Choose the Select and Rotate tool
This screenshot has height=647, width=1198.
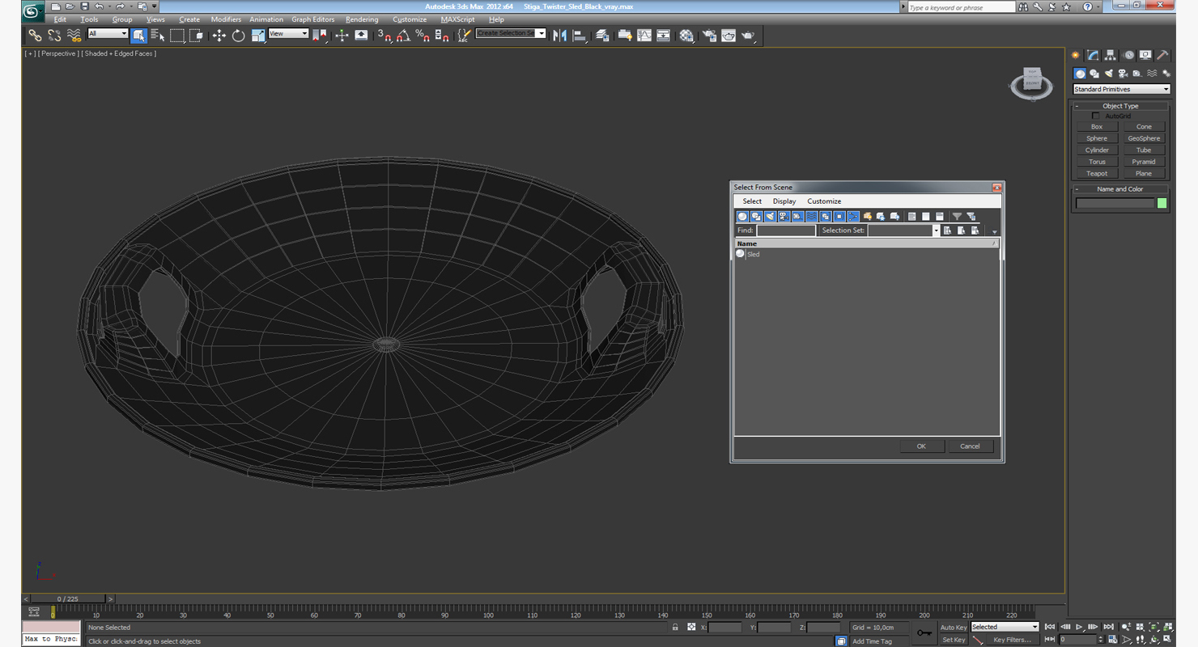239,36
